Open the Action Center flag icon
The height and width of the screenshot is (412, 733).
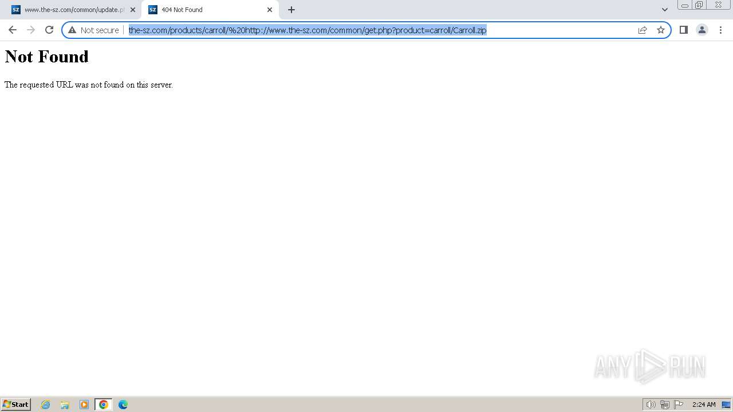pyautogui.click(x=679, y=405)
